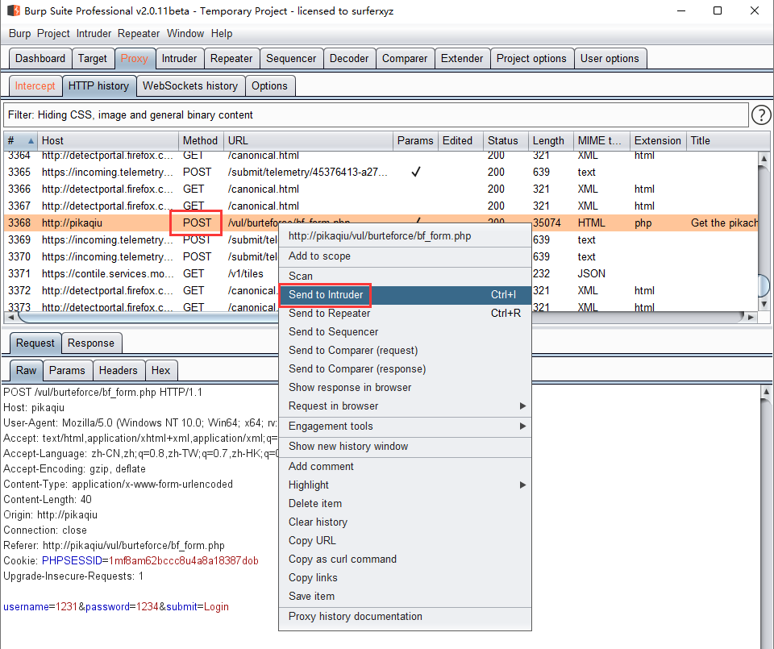This screenshot has height=649, width=774.
Task: Choose Save item
Action: [x=405, y=596]
